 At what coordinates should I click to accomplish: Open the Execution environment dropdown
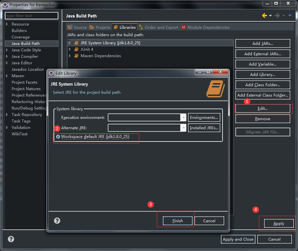click(183, 117)
